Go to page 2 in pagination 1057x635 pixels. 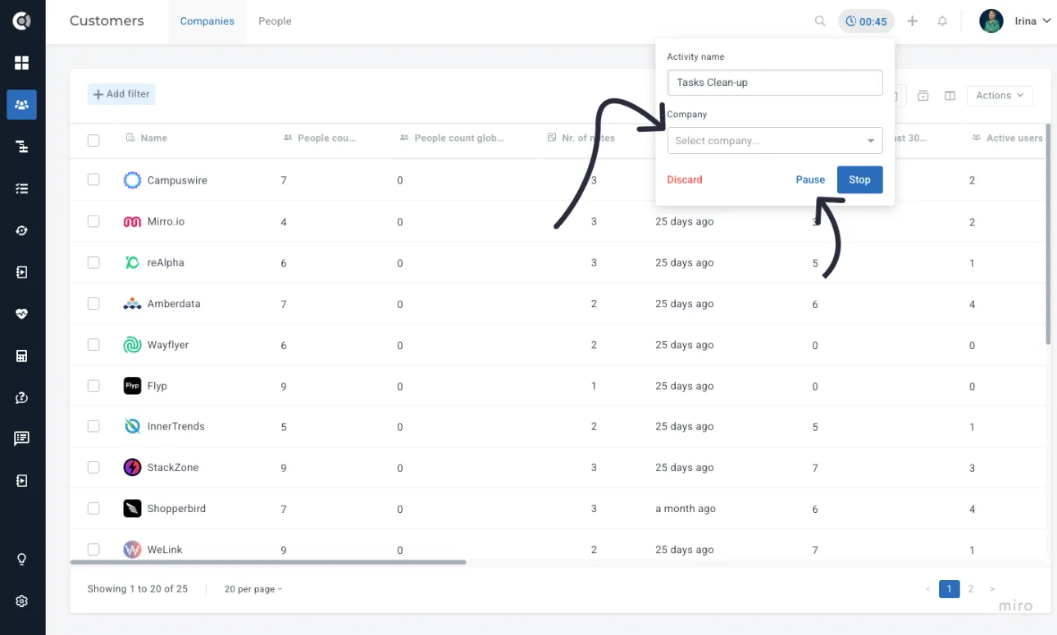[x=971, y=589]
